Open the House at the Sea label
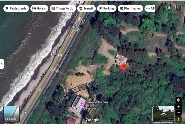 [96, 102]
